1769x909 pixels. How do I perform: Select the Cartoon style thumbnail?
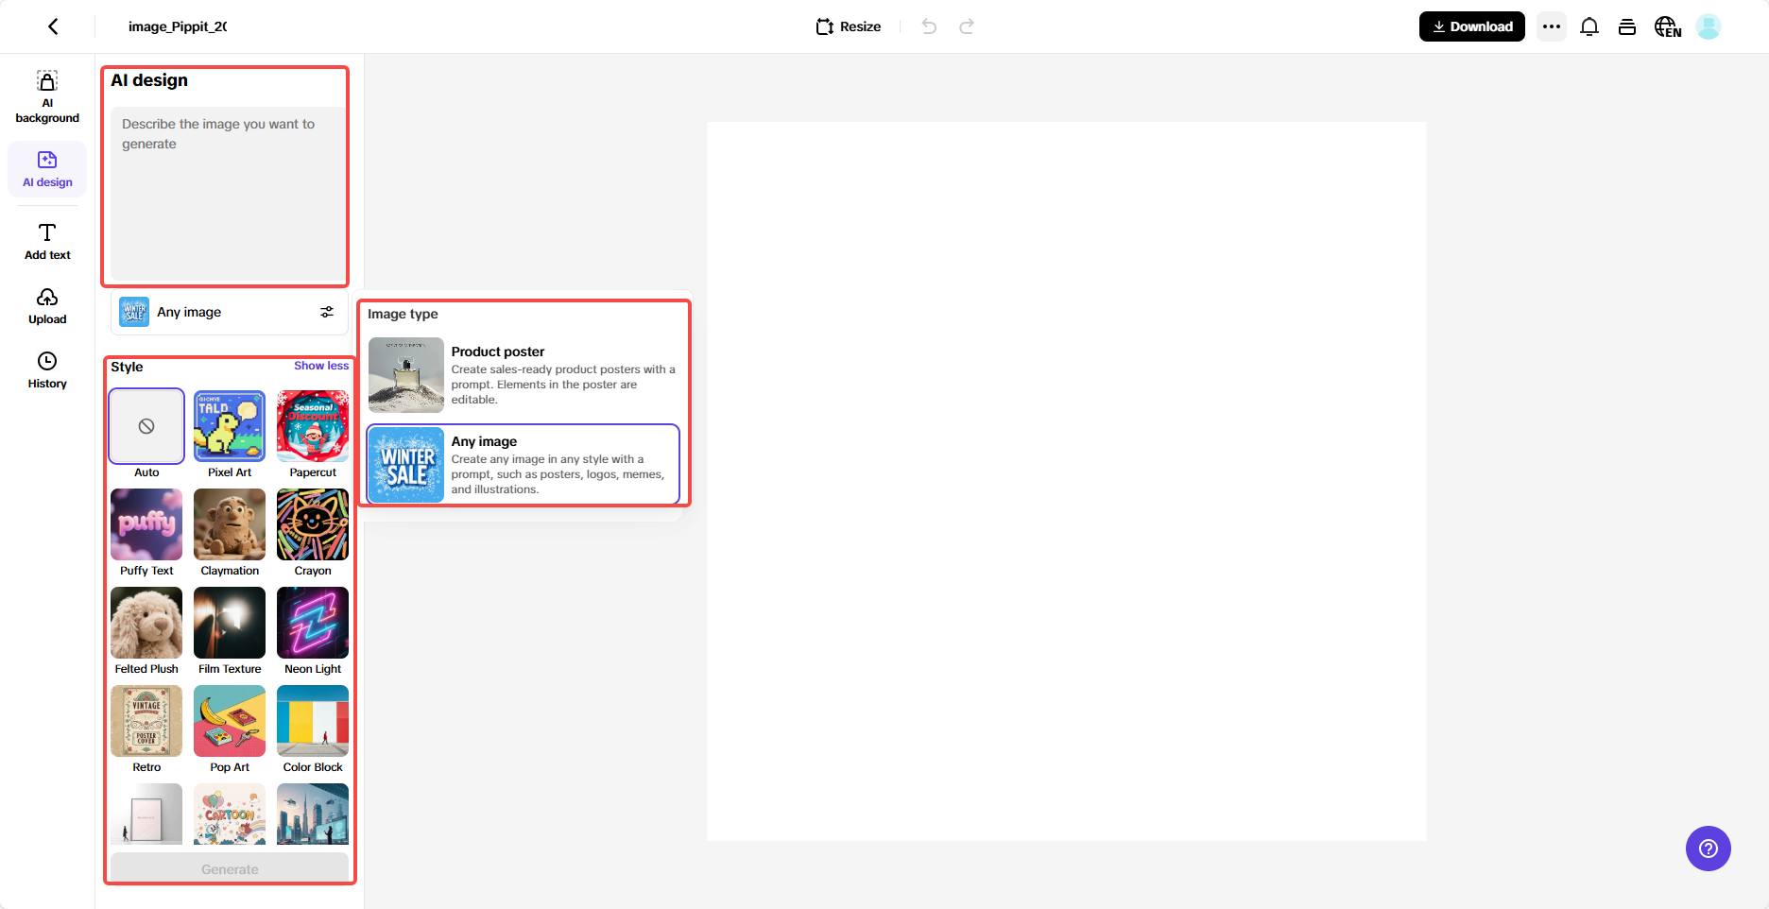click(230, 814)
